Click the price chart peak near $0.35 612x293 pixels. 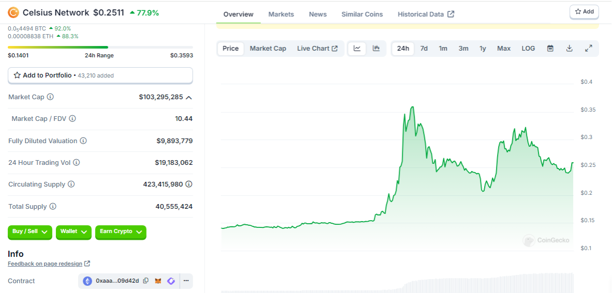pos(412,107)
